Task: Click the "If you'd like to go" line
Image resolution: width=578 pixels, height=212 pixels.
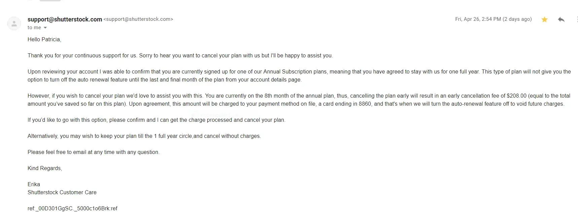Action: pos(156,120)
